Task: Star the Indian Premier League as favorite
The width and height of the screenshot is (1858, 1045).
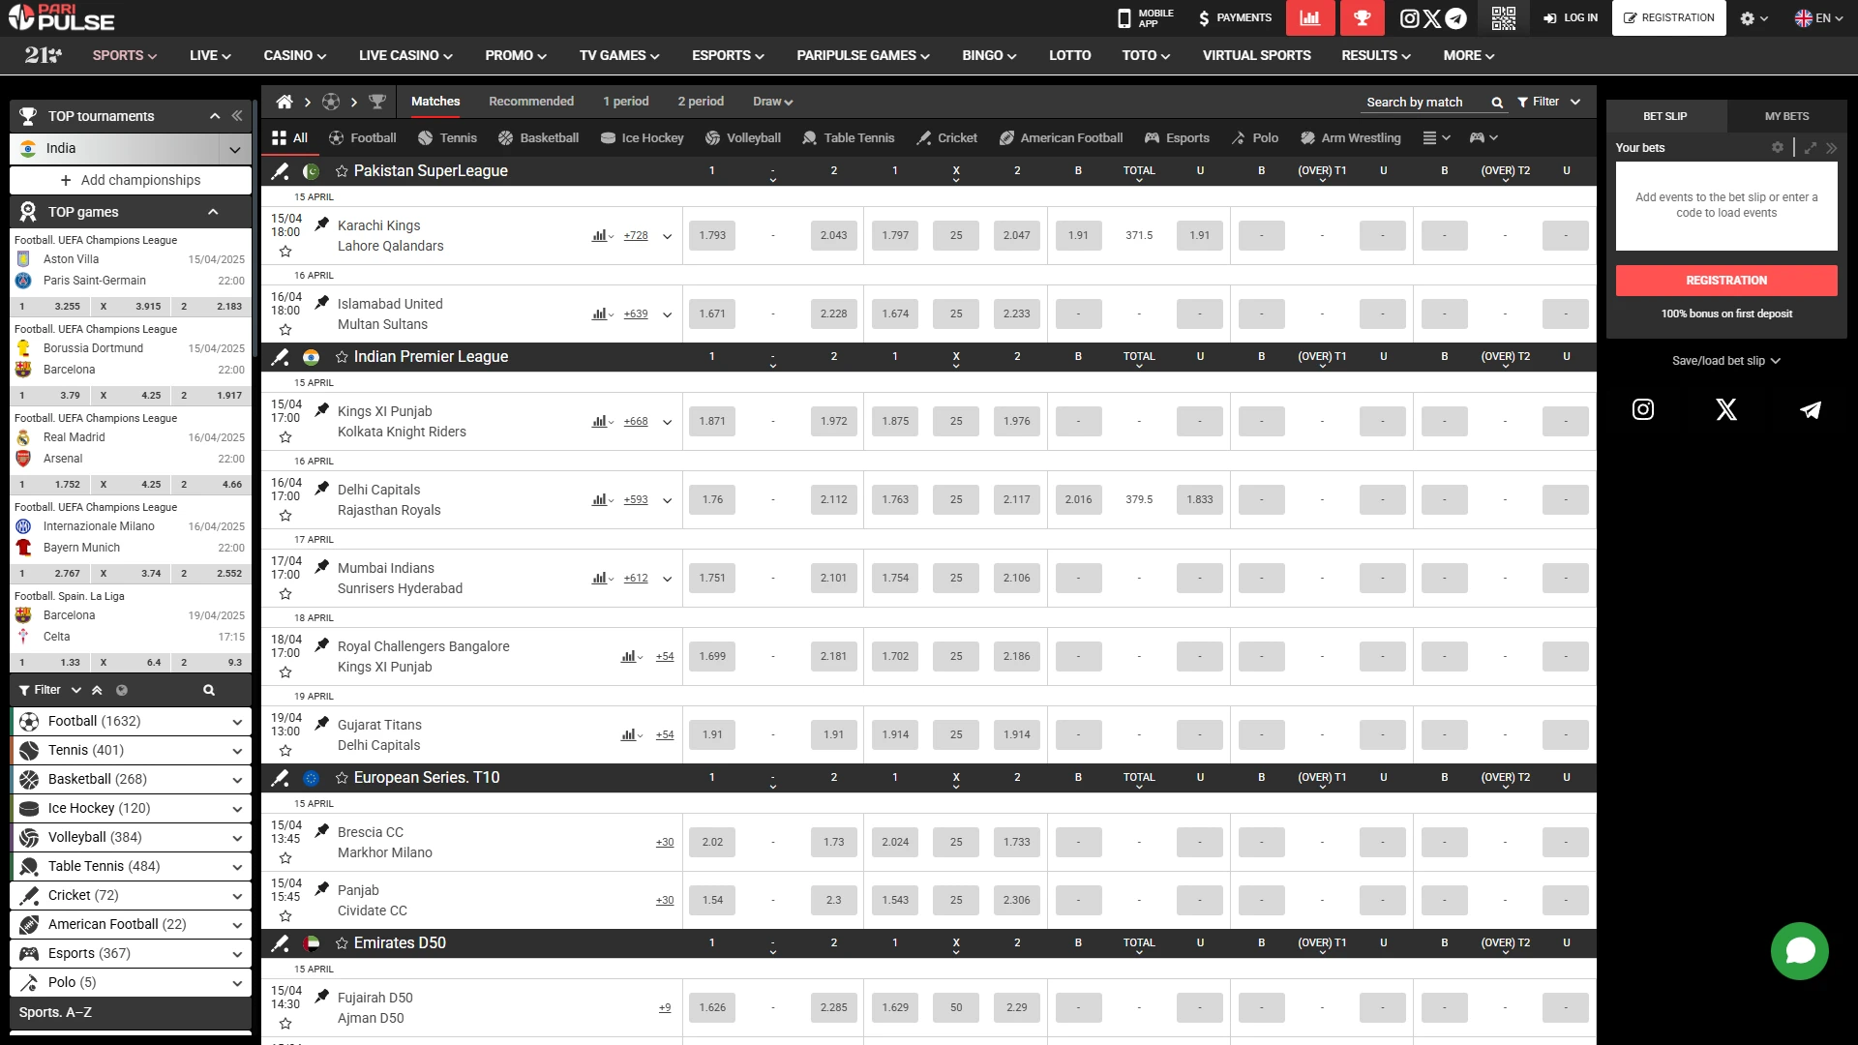Action: [343, 357]
